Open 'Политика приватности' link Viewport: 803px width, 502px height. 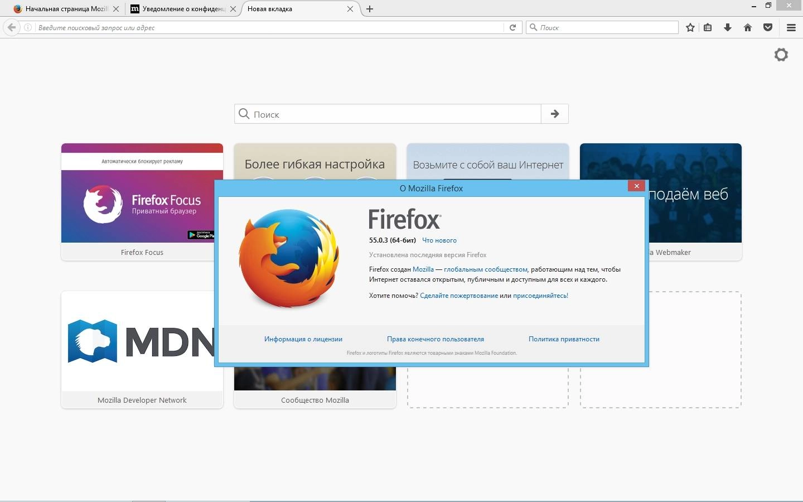564,339
